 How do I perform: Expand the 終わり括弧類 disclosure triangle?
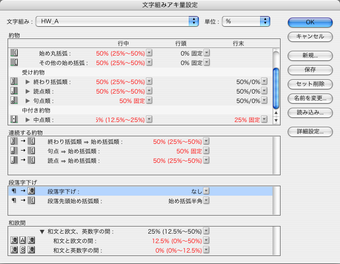pyautogui.click(x=28, y=82)
